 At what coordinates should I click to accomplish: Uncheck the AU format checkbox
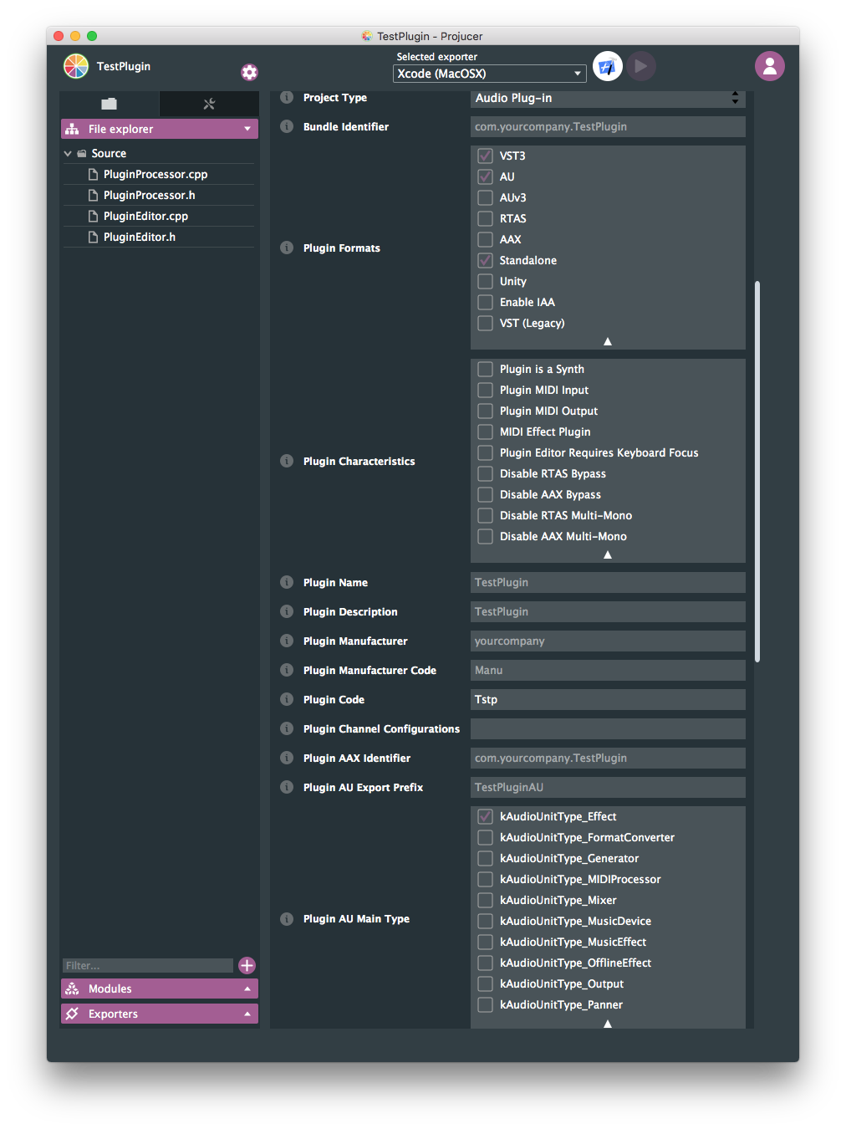(485, 176)
